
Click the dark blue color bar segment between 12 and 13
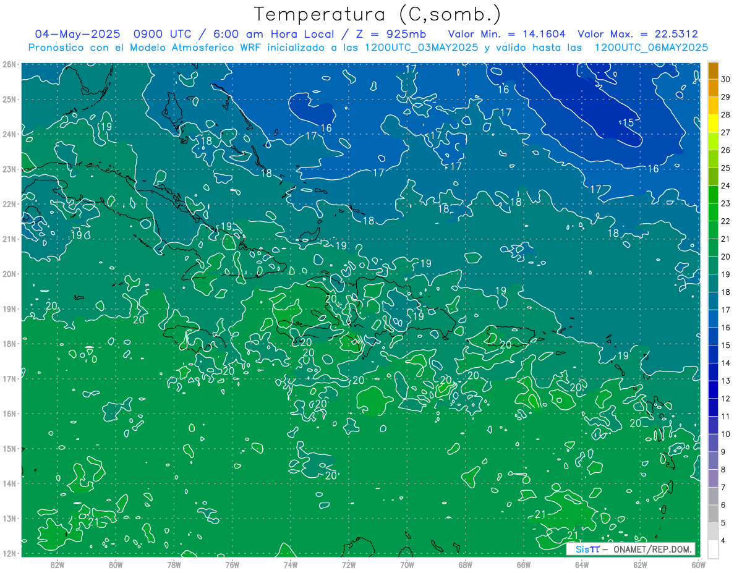tap(713, 390)
